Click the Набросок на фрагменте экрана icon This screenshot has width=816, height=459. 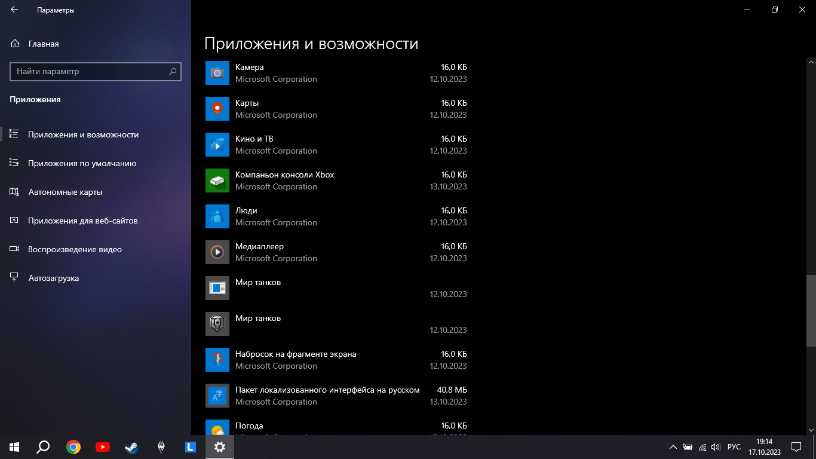coord(217,360)
